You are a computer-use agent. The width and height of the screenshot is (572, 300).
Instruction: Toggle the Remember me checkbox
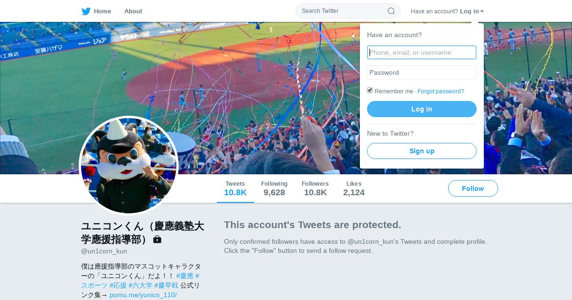370,90
